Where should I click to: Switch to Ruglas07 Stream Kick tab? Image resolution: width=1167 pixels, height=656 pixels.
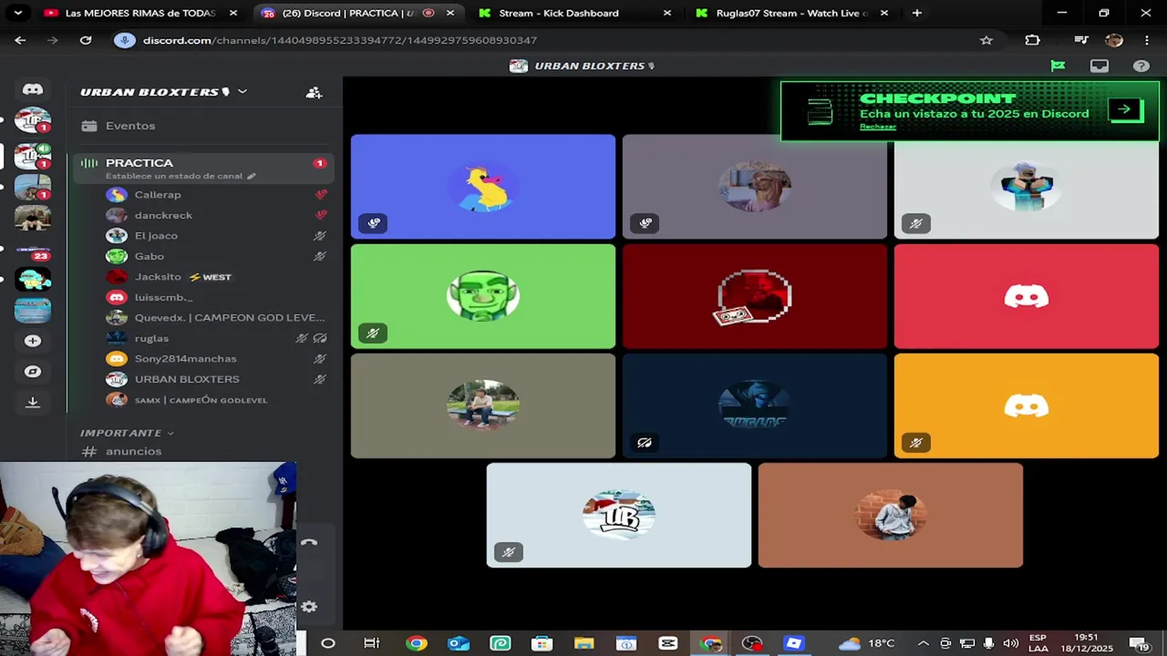coord(790,13)
